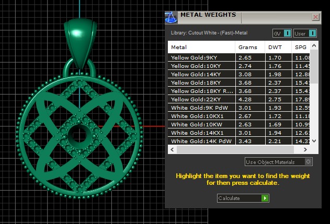Image resolution: width=330 pixels, height=224 pixels.
Task: Select the White Gold:10KW row
Action: [x=238, y=124]
